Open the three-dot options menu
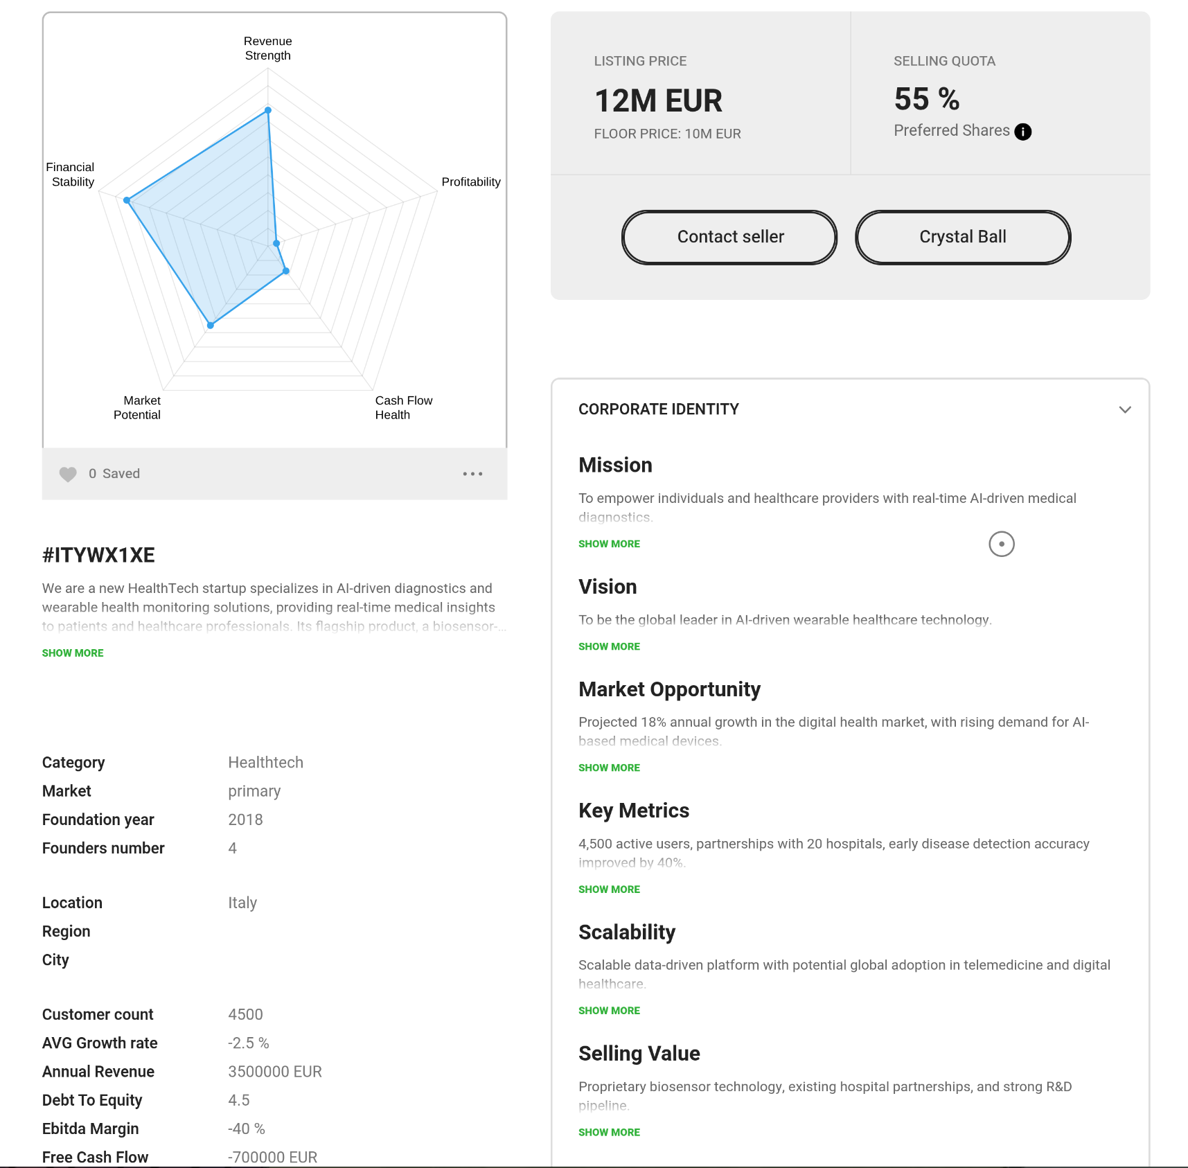Viewport: 1188px width, 1168px height. [472, 474]
